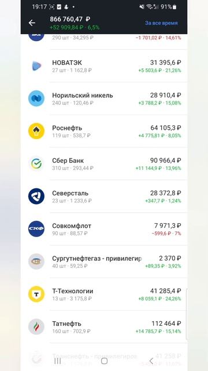Grab the list scrollbar on the right edge
Viewport: 208px width, 371px height.
(x=186, y=314)
